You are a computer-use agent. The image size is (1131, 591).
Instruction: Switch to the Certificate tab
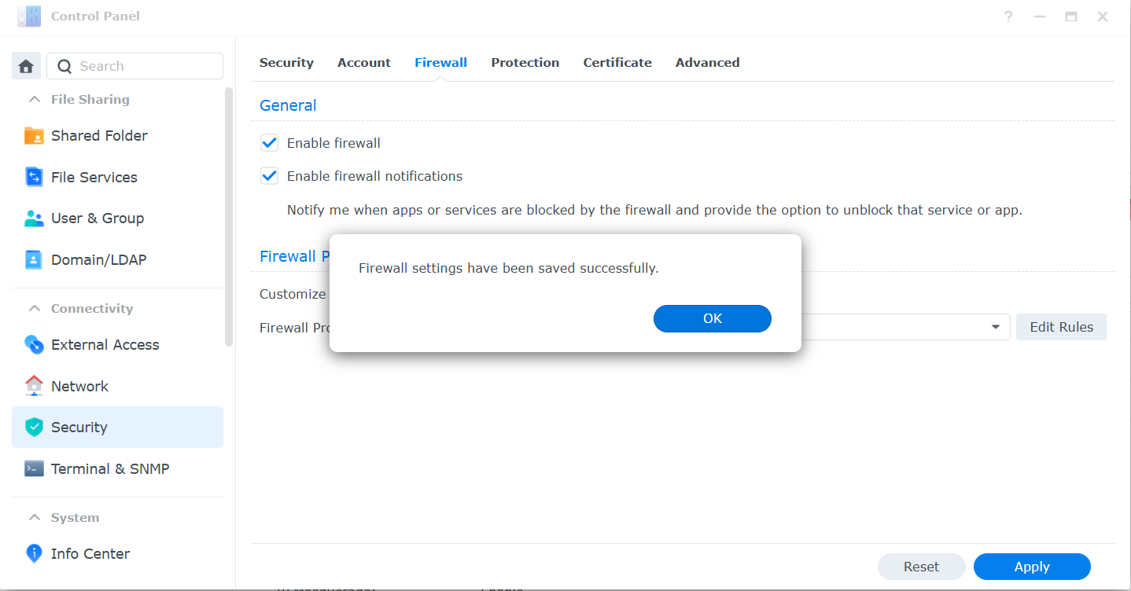[x=617, y=63]
